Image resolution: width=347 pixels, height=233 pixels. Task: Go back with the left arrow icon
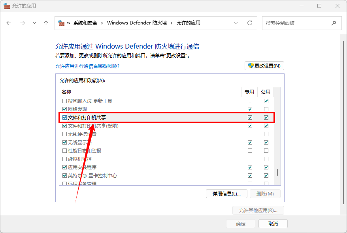point(9,23)
